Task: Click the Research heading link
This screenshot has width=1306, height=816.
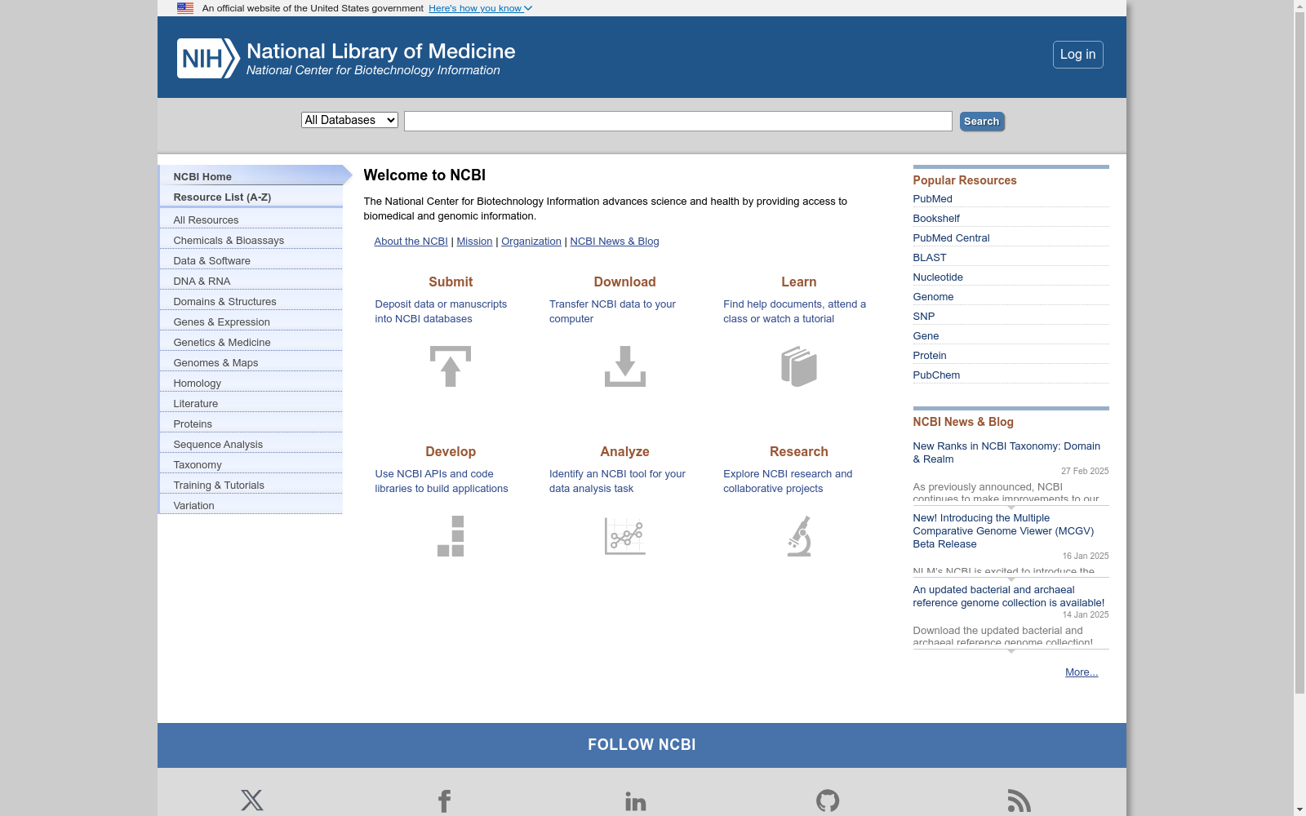Action: pos(799,451)
